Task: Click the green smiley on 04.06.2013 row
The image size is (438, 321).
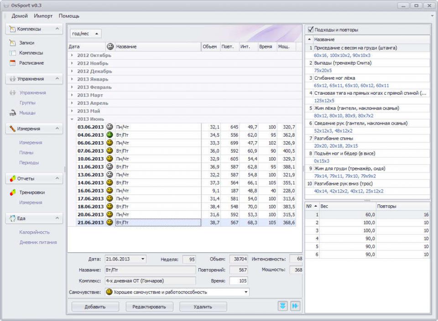Action: [x=109, y=135]
